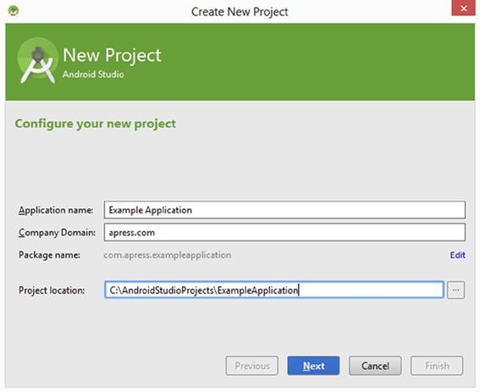Click the com.apress.exampleapplication package text
The height and width of the screenshot is (392, 480).
coord(167,255)
